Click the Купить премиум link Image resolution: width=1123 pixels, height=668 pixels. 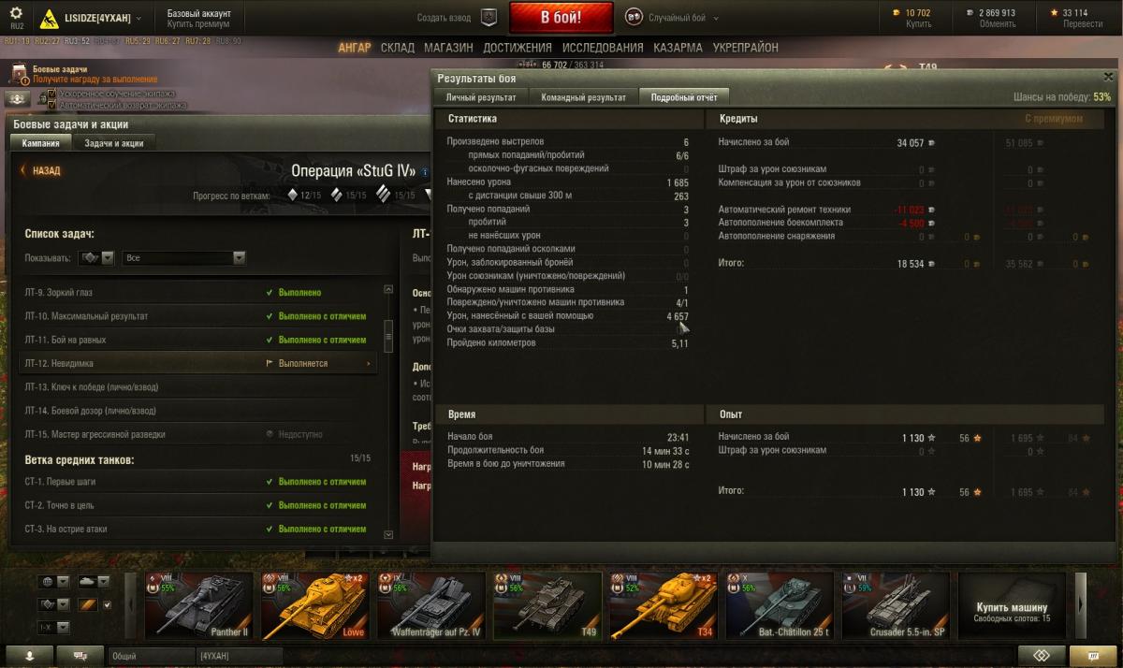tap(199, 23)
